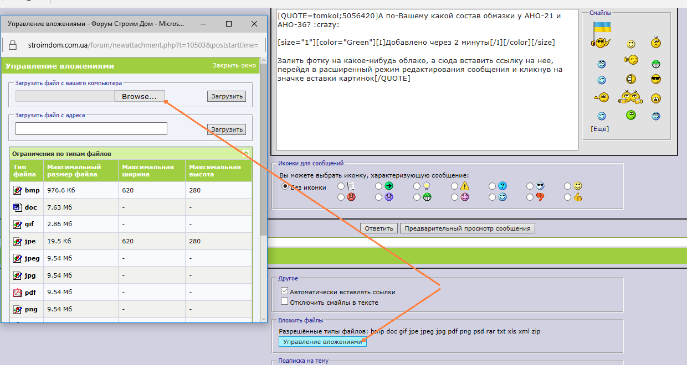Click the Browse... file button
Image resolution: width=687 pixels, height=365 pixels.
click(x=140, y=96)
